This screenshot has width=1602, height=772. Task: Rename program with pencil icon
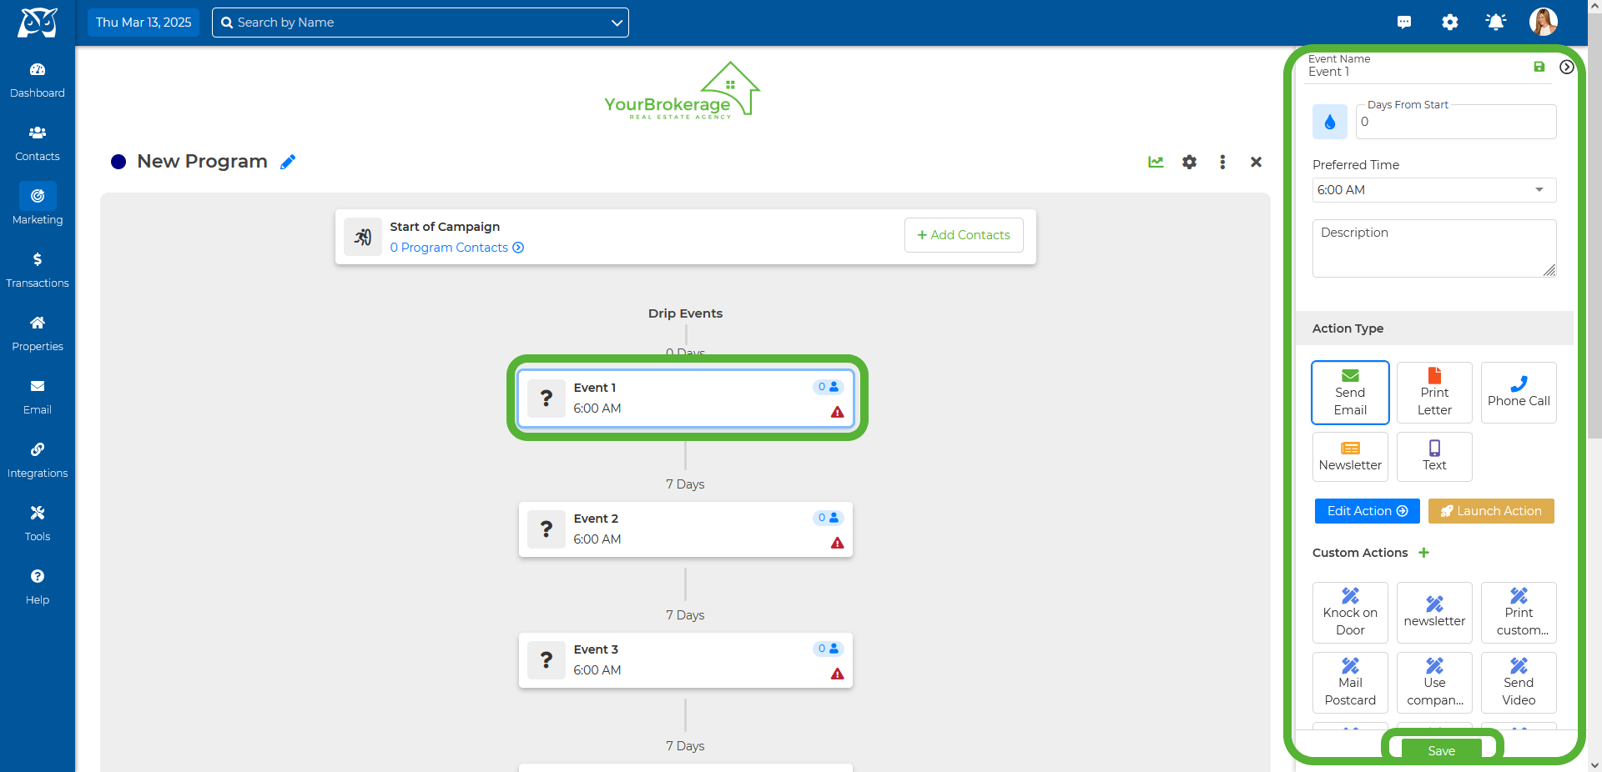pos(288,162)
